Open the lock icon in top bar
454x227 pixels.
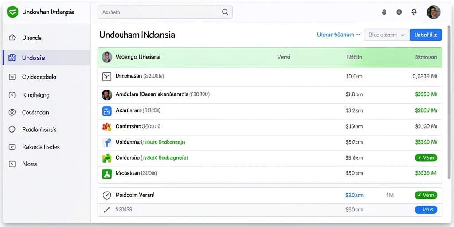pos(384,12)
